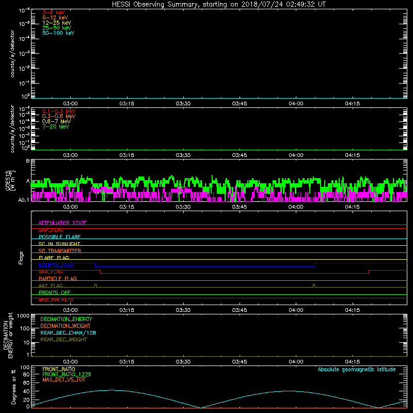Pick the FRONTS_OFF flag label

[55, 293]
